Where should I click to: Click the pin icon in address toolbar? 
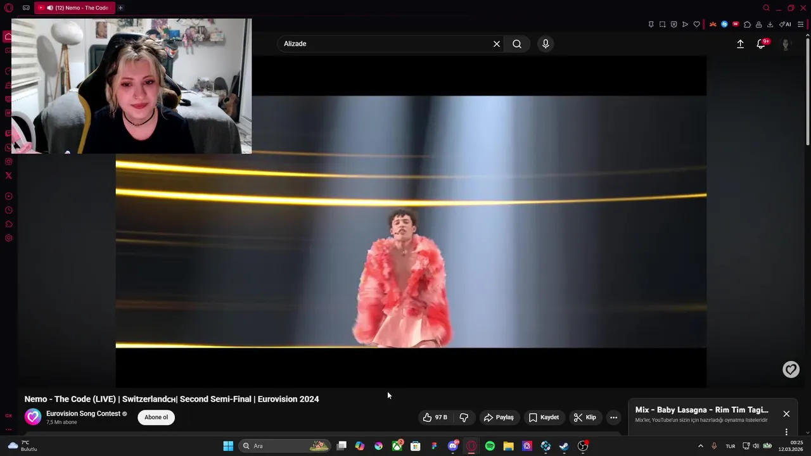tap(651, 25)
